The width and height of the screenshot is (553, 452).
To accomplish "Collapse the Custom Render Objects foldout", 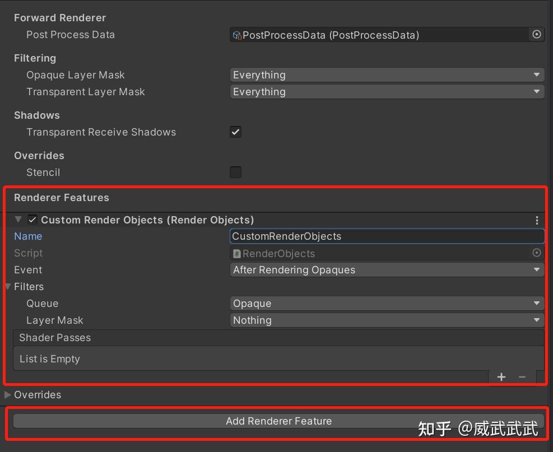I will pyautogui.click(x=18, y=220).
